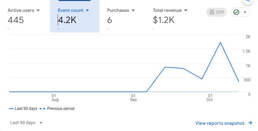The height and width of the screenshot is (131, 258).
Task: Open the Active users metric dropdown arrow
Action: point(38,10)
